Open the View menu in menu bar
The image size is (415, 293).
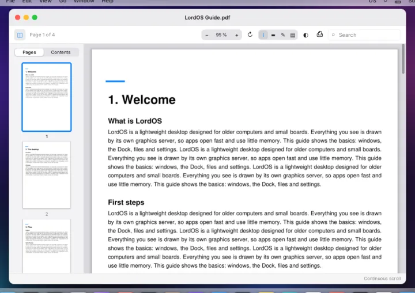[x=46, y=1]
